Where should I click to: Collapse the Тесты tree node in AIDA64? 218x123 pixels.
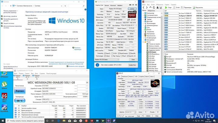(143, 42)
